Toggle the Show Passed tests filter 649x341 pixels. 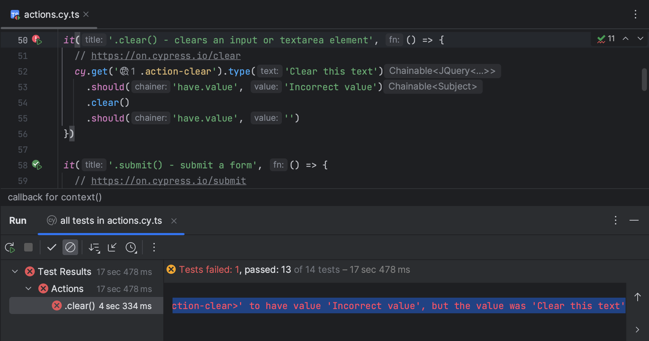tap(52, 247)
